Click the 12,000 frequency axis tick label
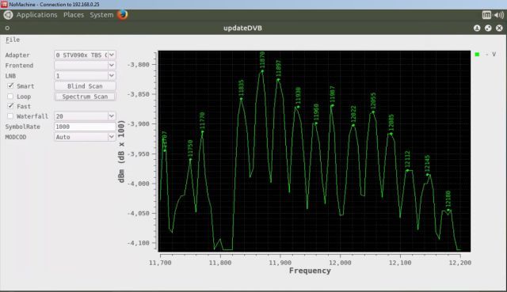 coord(340,263)
